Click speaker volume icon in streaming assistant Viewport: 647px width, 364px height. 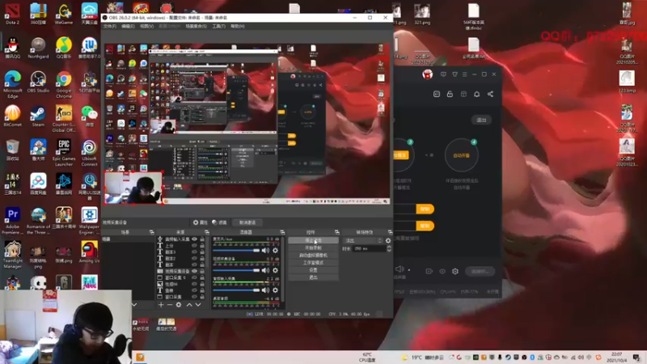[x=400, y=269]
